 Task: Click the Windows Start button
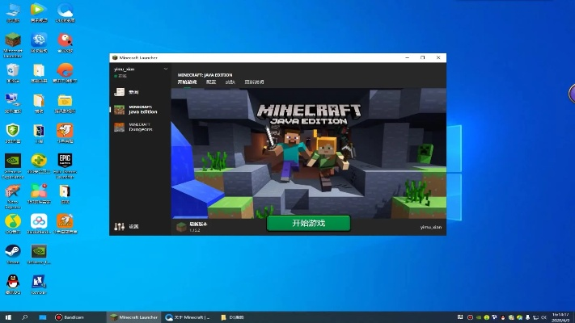tap(8, 317)
